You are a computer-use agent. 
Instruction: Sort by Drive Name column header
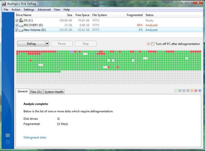tap(35, 15)
